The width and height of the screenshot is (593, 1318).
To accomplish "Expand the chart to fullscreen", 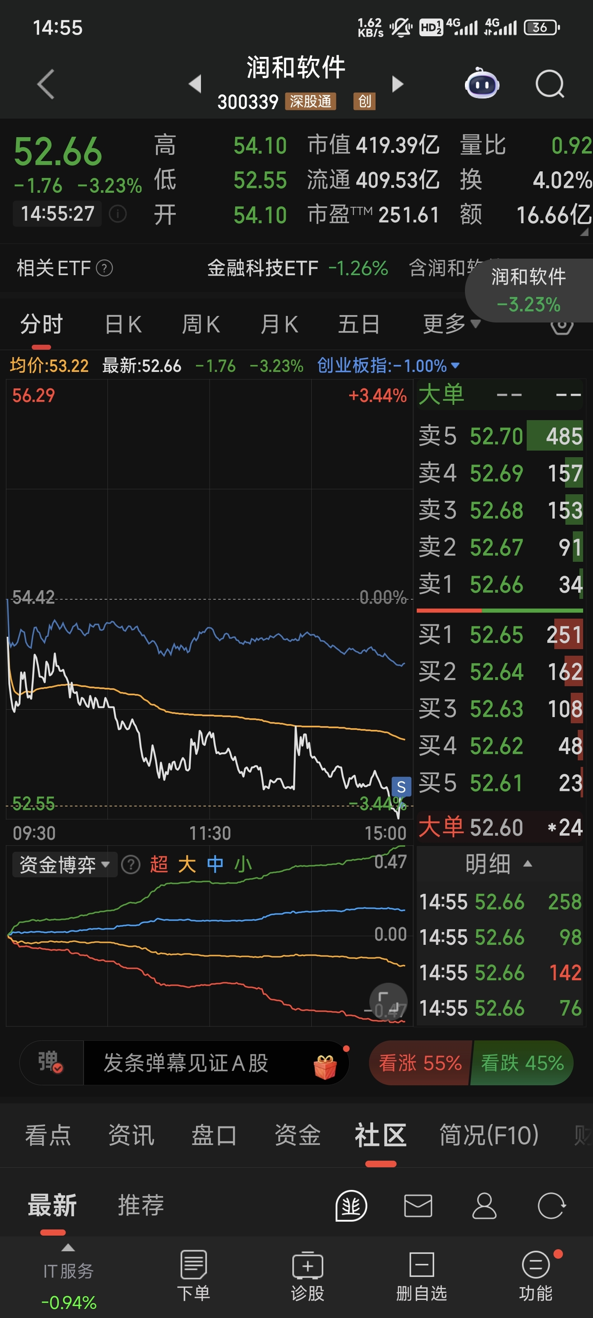I will [x=388, y=1001].
